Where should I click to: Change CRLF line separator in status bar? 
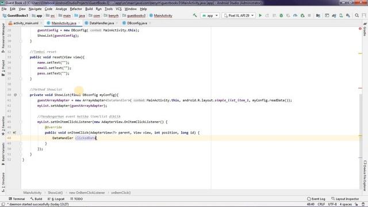(x=321, y=205)
